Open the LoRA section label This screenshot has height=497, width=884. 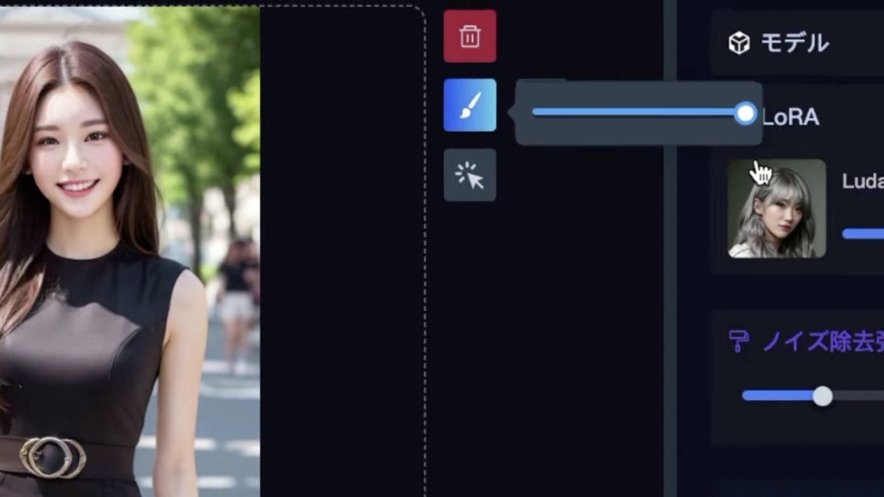point(790,117)
